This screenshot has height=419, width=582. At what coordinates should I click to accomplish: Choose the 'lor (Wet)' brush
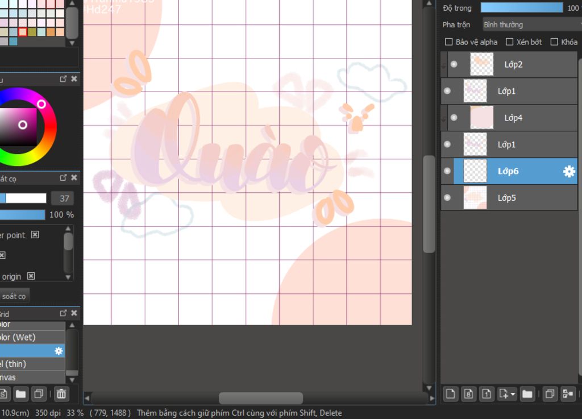pos(32,337)
